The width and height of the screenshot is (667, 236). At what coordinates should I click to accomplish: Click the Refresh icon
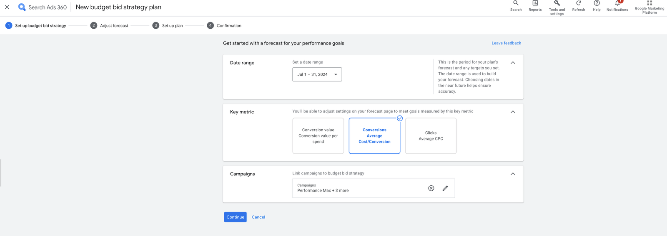pyautogui.click(x=578, y=4)
